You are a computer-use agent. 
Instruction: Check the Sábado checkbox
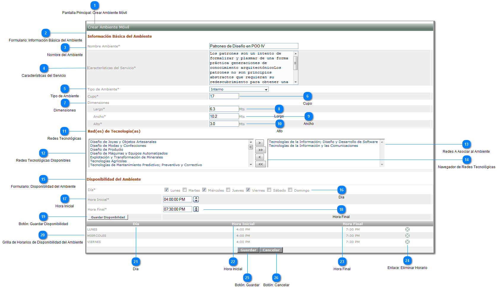click(269, 190)
